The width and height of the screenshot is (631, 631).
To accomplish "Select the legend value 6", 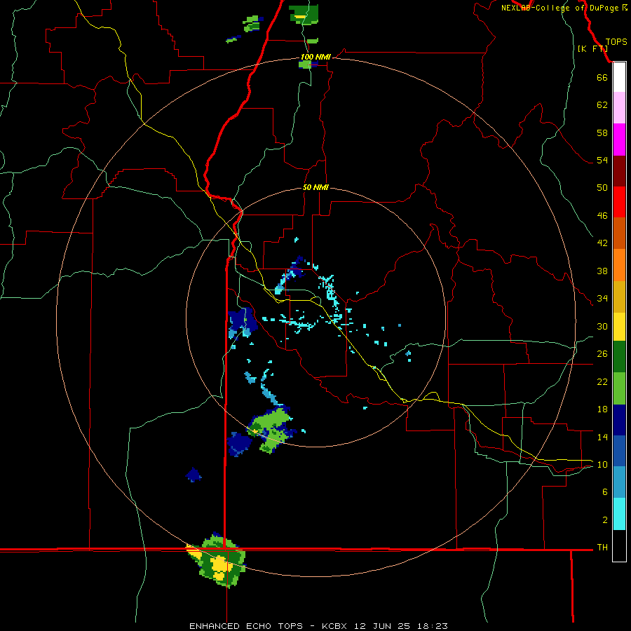I will click(x=605, y=491).
